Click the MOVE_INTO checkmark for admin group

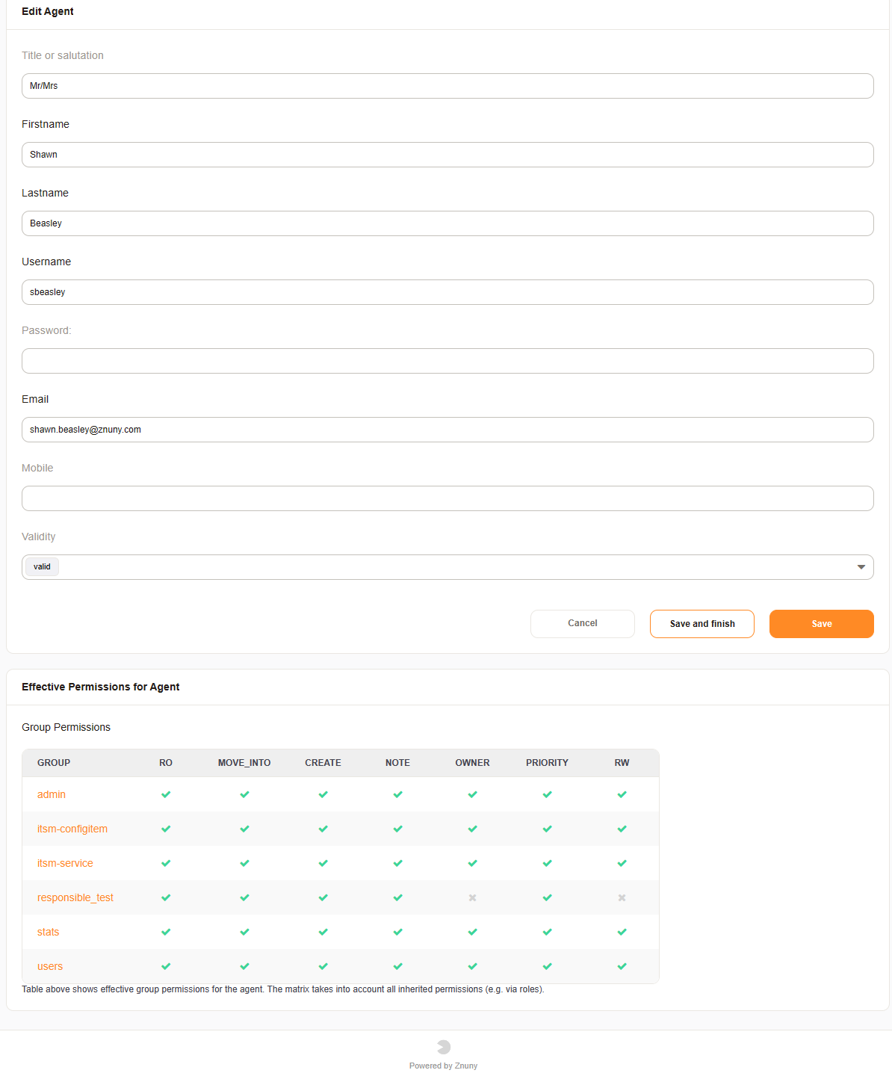[244, 794]
